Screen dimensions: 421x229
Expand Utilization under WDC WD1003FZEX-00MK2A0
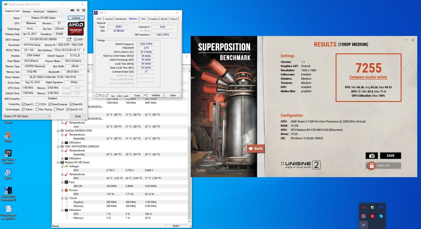(x=62, y=158)
